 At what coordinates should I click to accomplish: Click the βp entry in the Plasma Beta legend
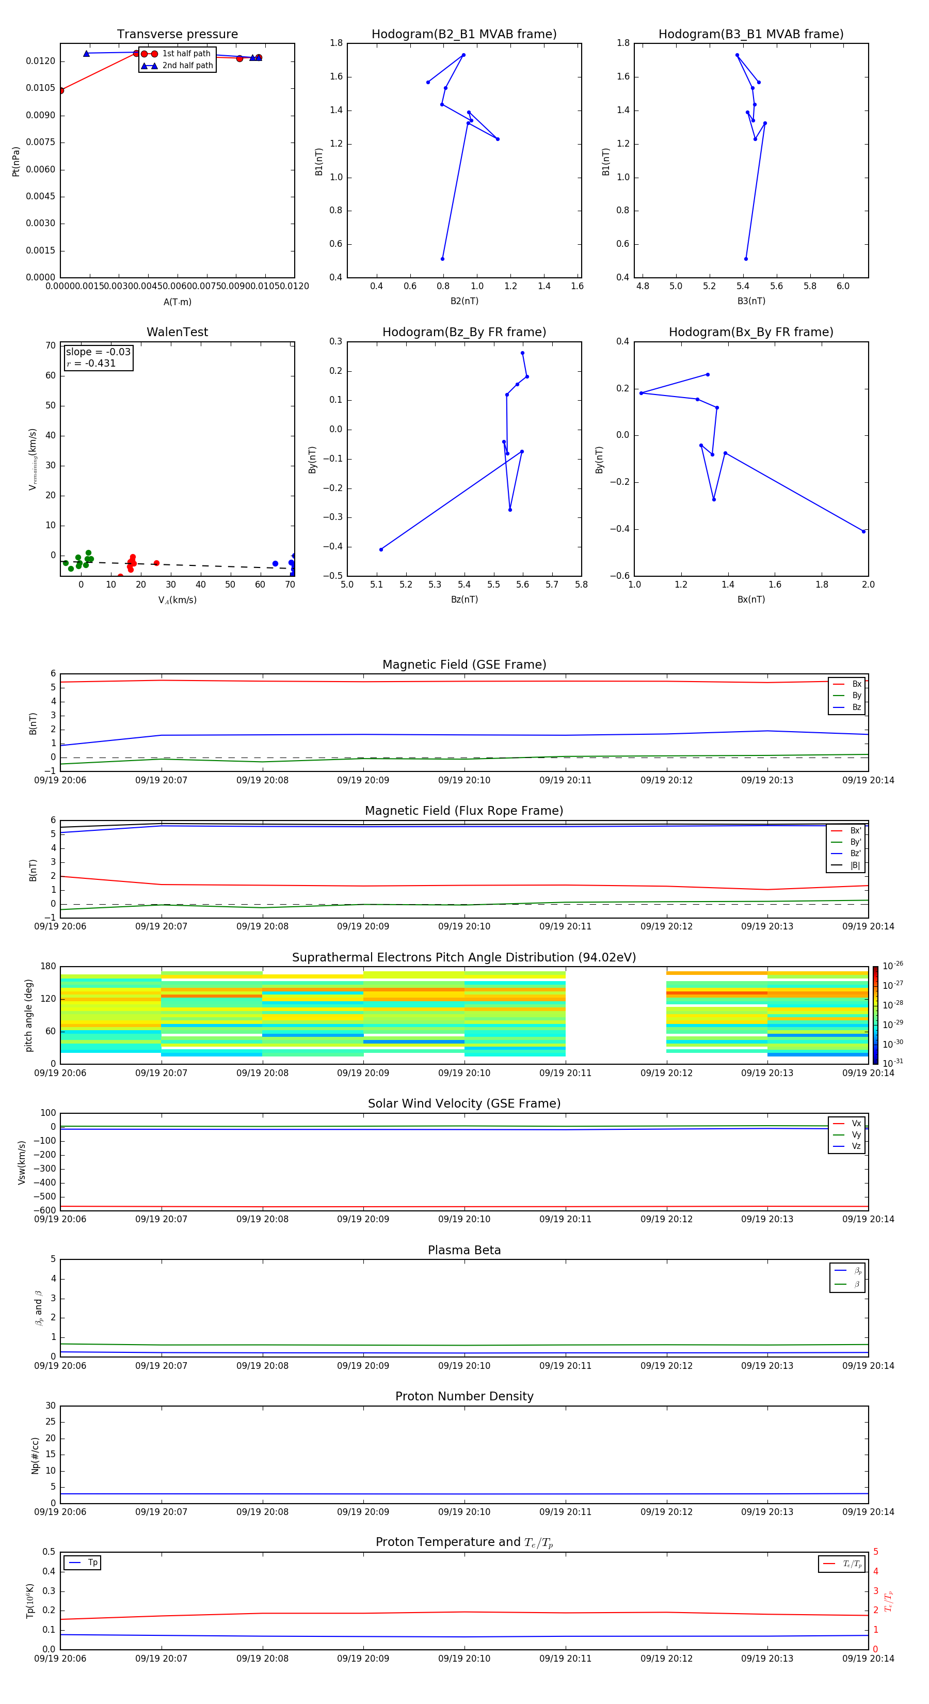point(847,1271)
